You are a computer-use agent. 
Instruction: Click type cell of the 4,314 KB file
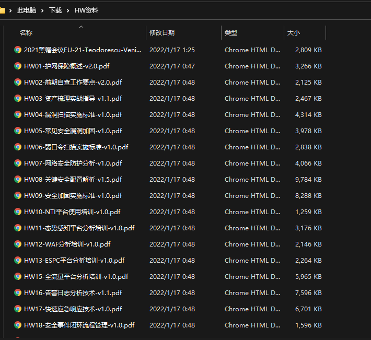click(252, 115)
